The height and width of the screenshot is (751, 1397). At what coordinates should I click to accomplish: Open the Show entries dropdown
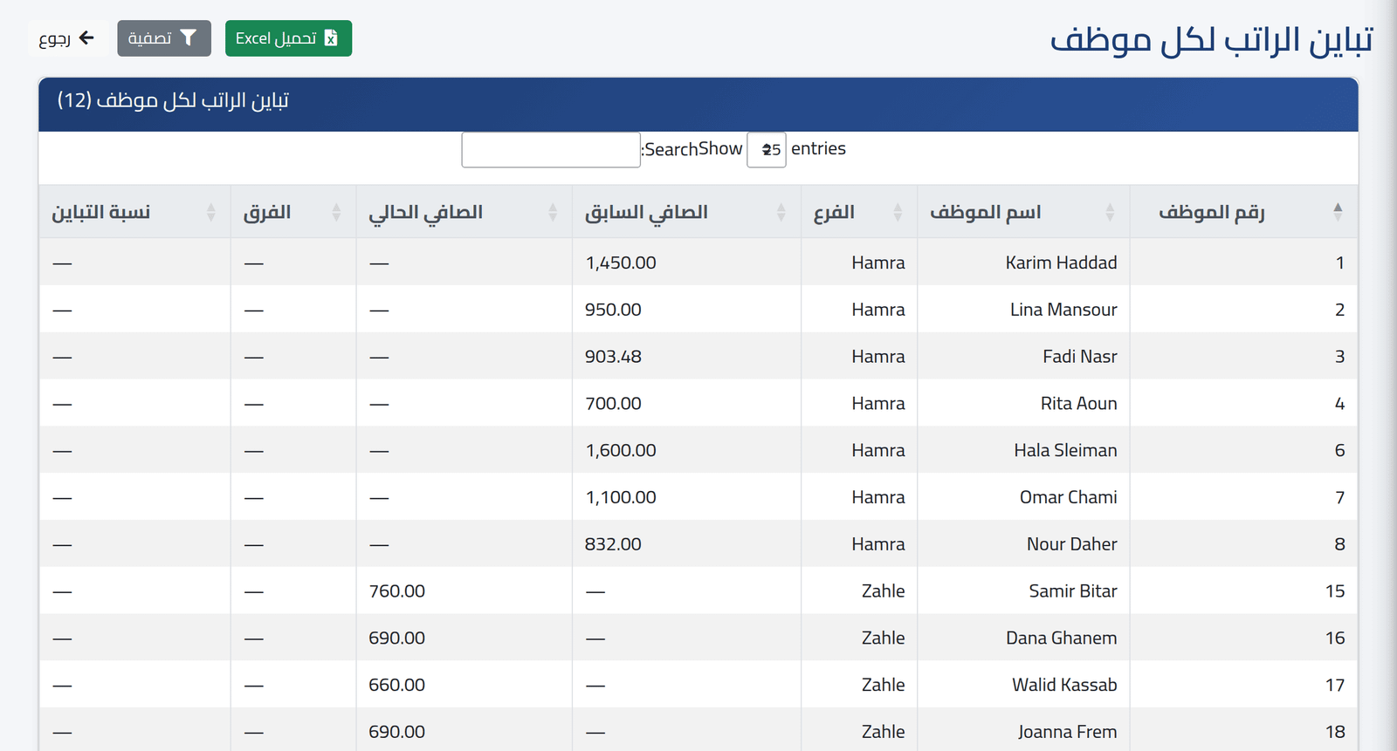pyautogui.click(x=767, y=150)
